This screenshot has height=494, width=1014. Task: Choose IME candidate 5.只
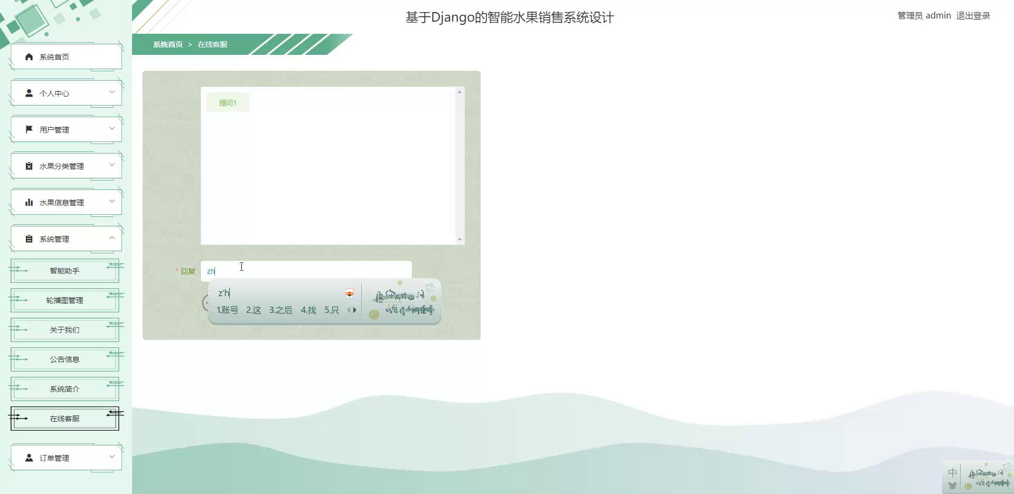332,310
